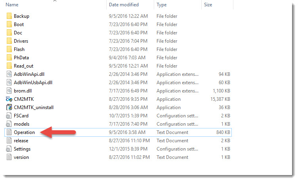
Task: Select the brom.dll file name
Action: (23, 91)
